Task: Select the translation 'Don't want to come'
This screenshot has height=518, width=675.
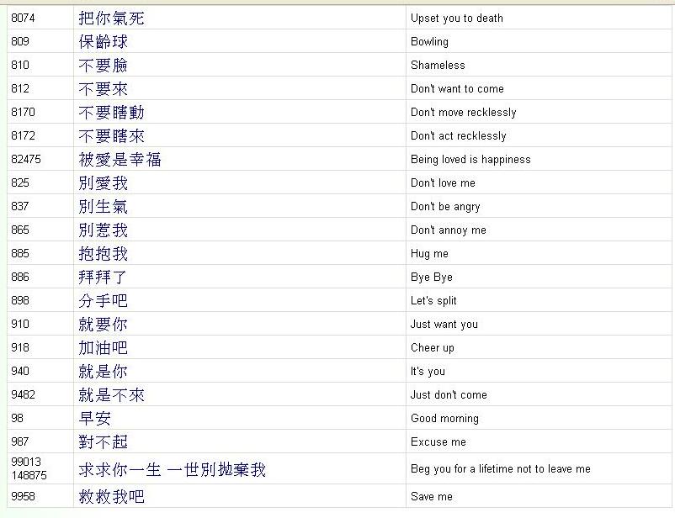Action: pyautogui.click(x=457, y=88)
